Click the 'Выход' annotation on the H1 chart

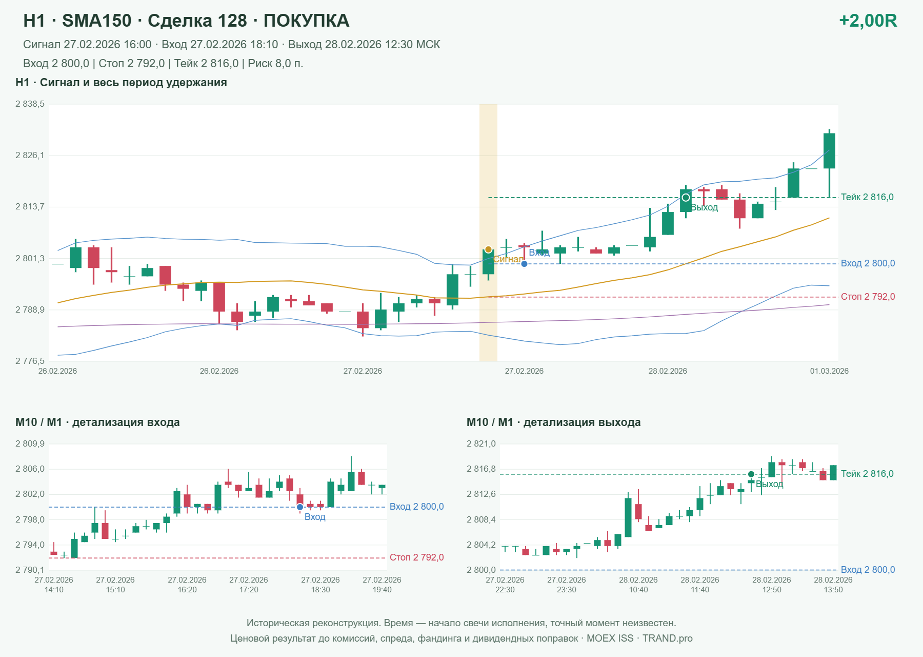704,207
